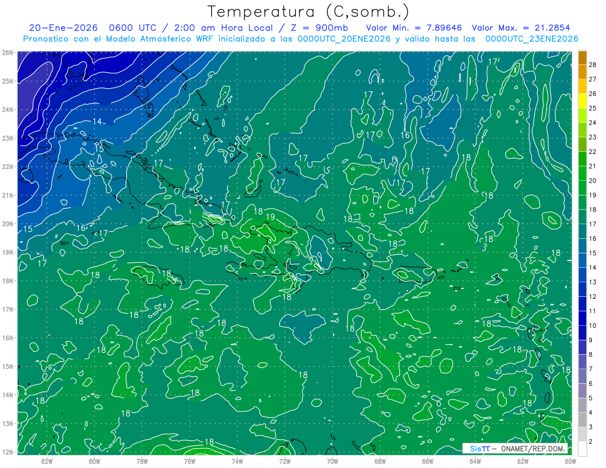Click the dark blue swatch between 10 and 11
The image size is (606, 468).
[582, 319]
